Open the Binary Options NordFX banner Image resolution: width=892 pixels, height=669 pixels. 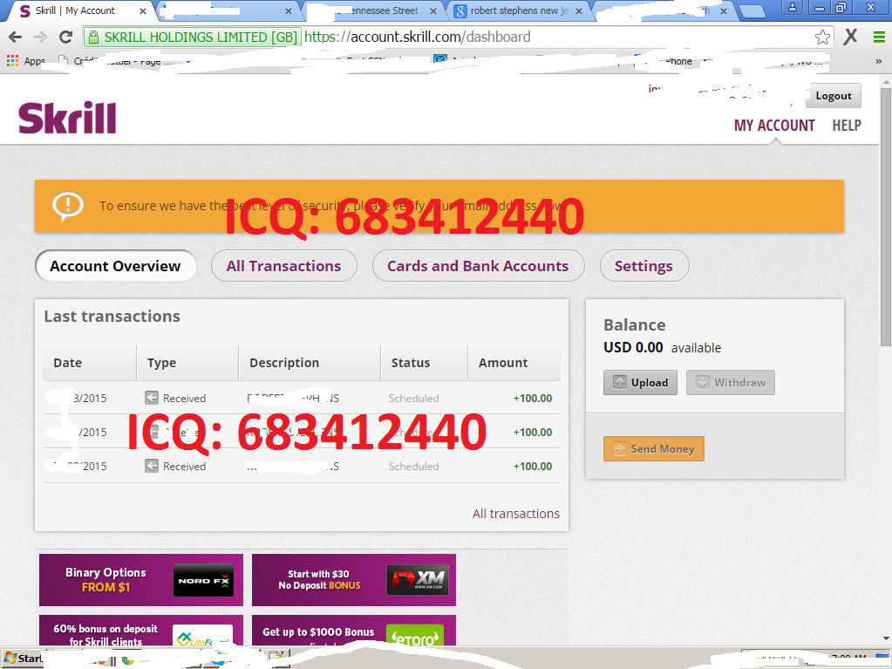141,580
